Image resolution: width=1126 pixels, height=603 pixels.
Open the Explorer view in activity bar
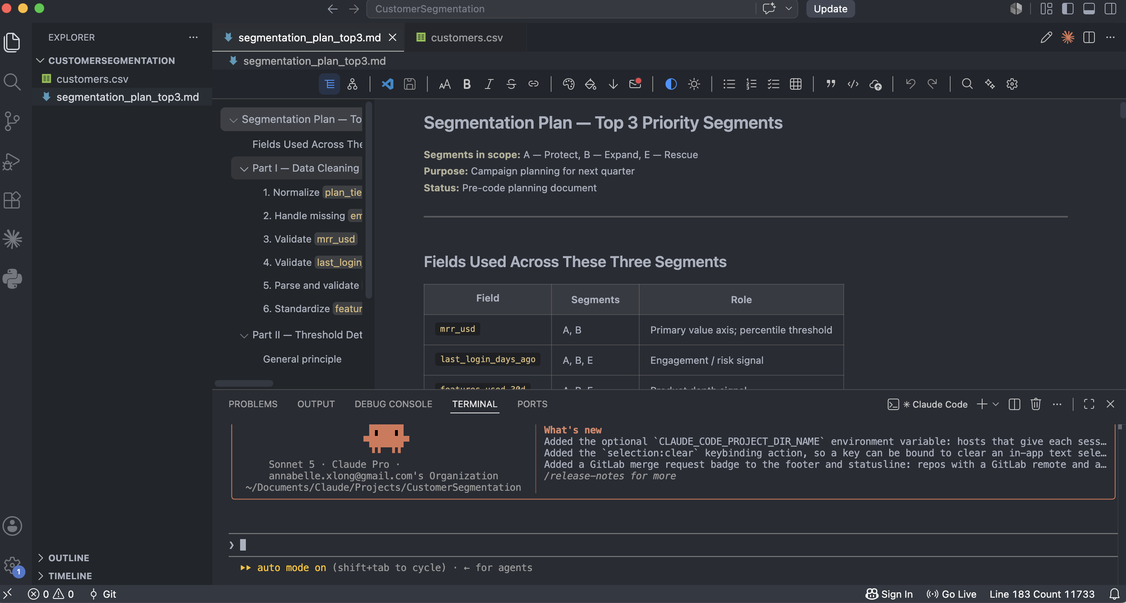point(12,42)
